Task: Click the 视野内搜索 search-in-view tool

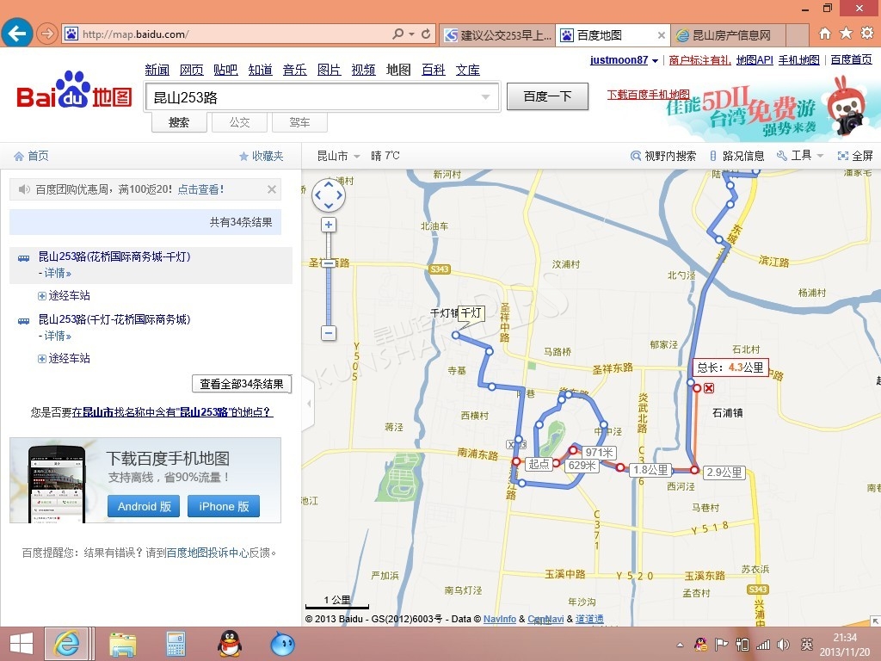Action: pos(663,156)
